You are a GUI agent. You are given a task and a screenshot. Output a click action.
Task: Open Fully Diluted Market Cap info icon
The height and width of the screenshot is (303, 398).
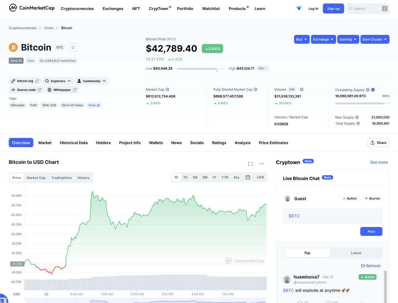click(256, 89)
